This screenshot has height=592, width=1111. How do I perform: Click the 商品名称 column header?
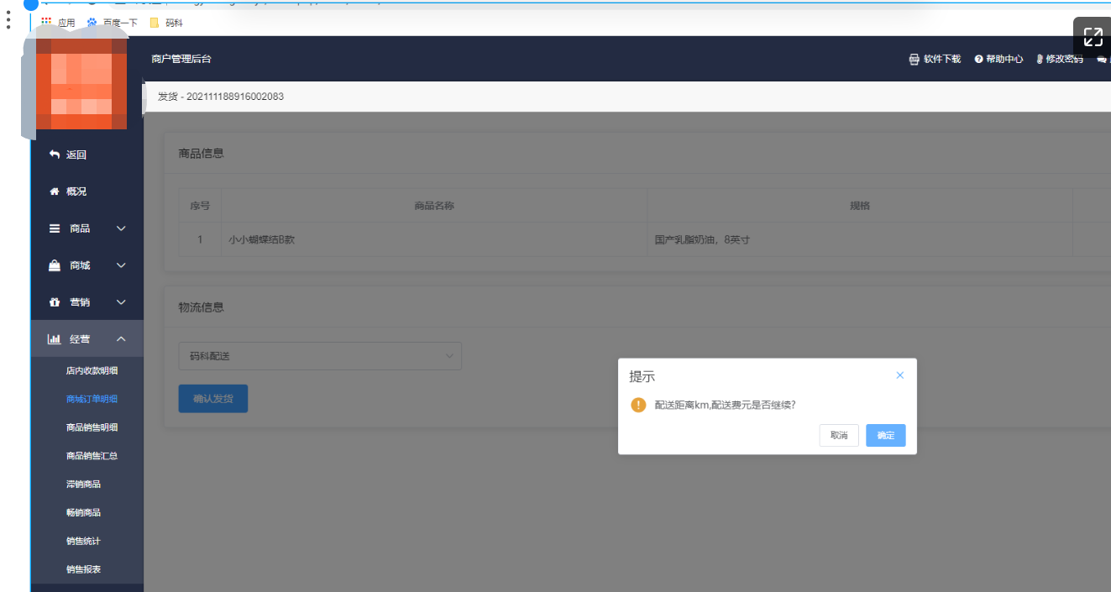tap(434, 206)
